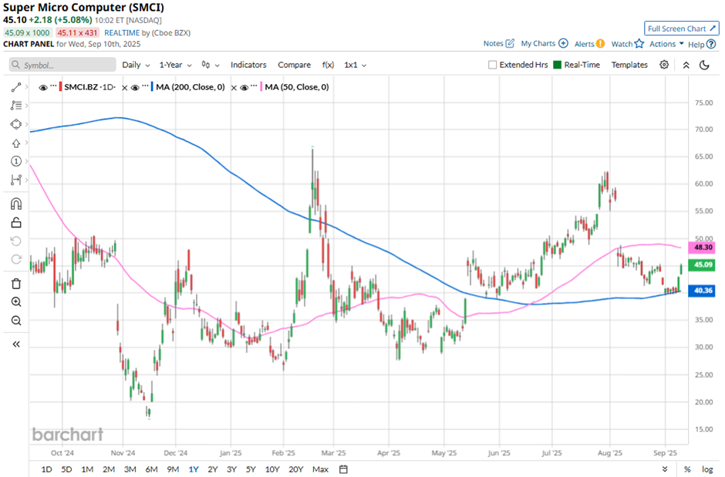The width and height of the screenshot is (725, 477).
Task: Open the Daily frequency dropdown
Action: point(136,65)
